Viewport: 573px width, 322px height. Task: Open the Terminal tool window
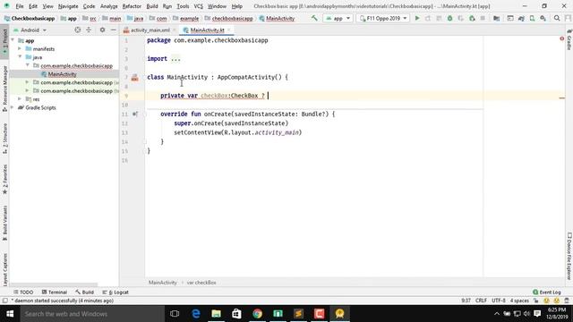click(x=55, y=292)
